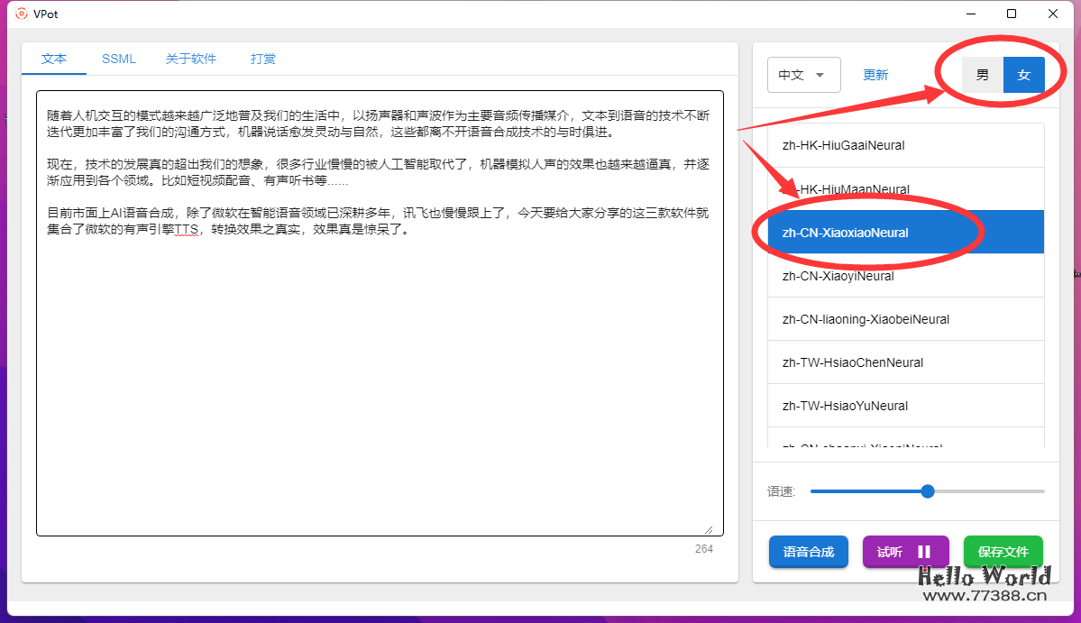This screenshot has width=1081, height=623.
Task: Open the 中文 language dropdown
Action: (x=803, y=75)
